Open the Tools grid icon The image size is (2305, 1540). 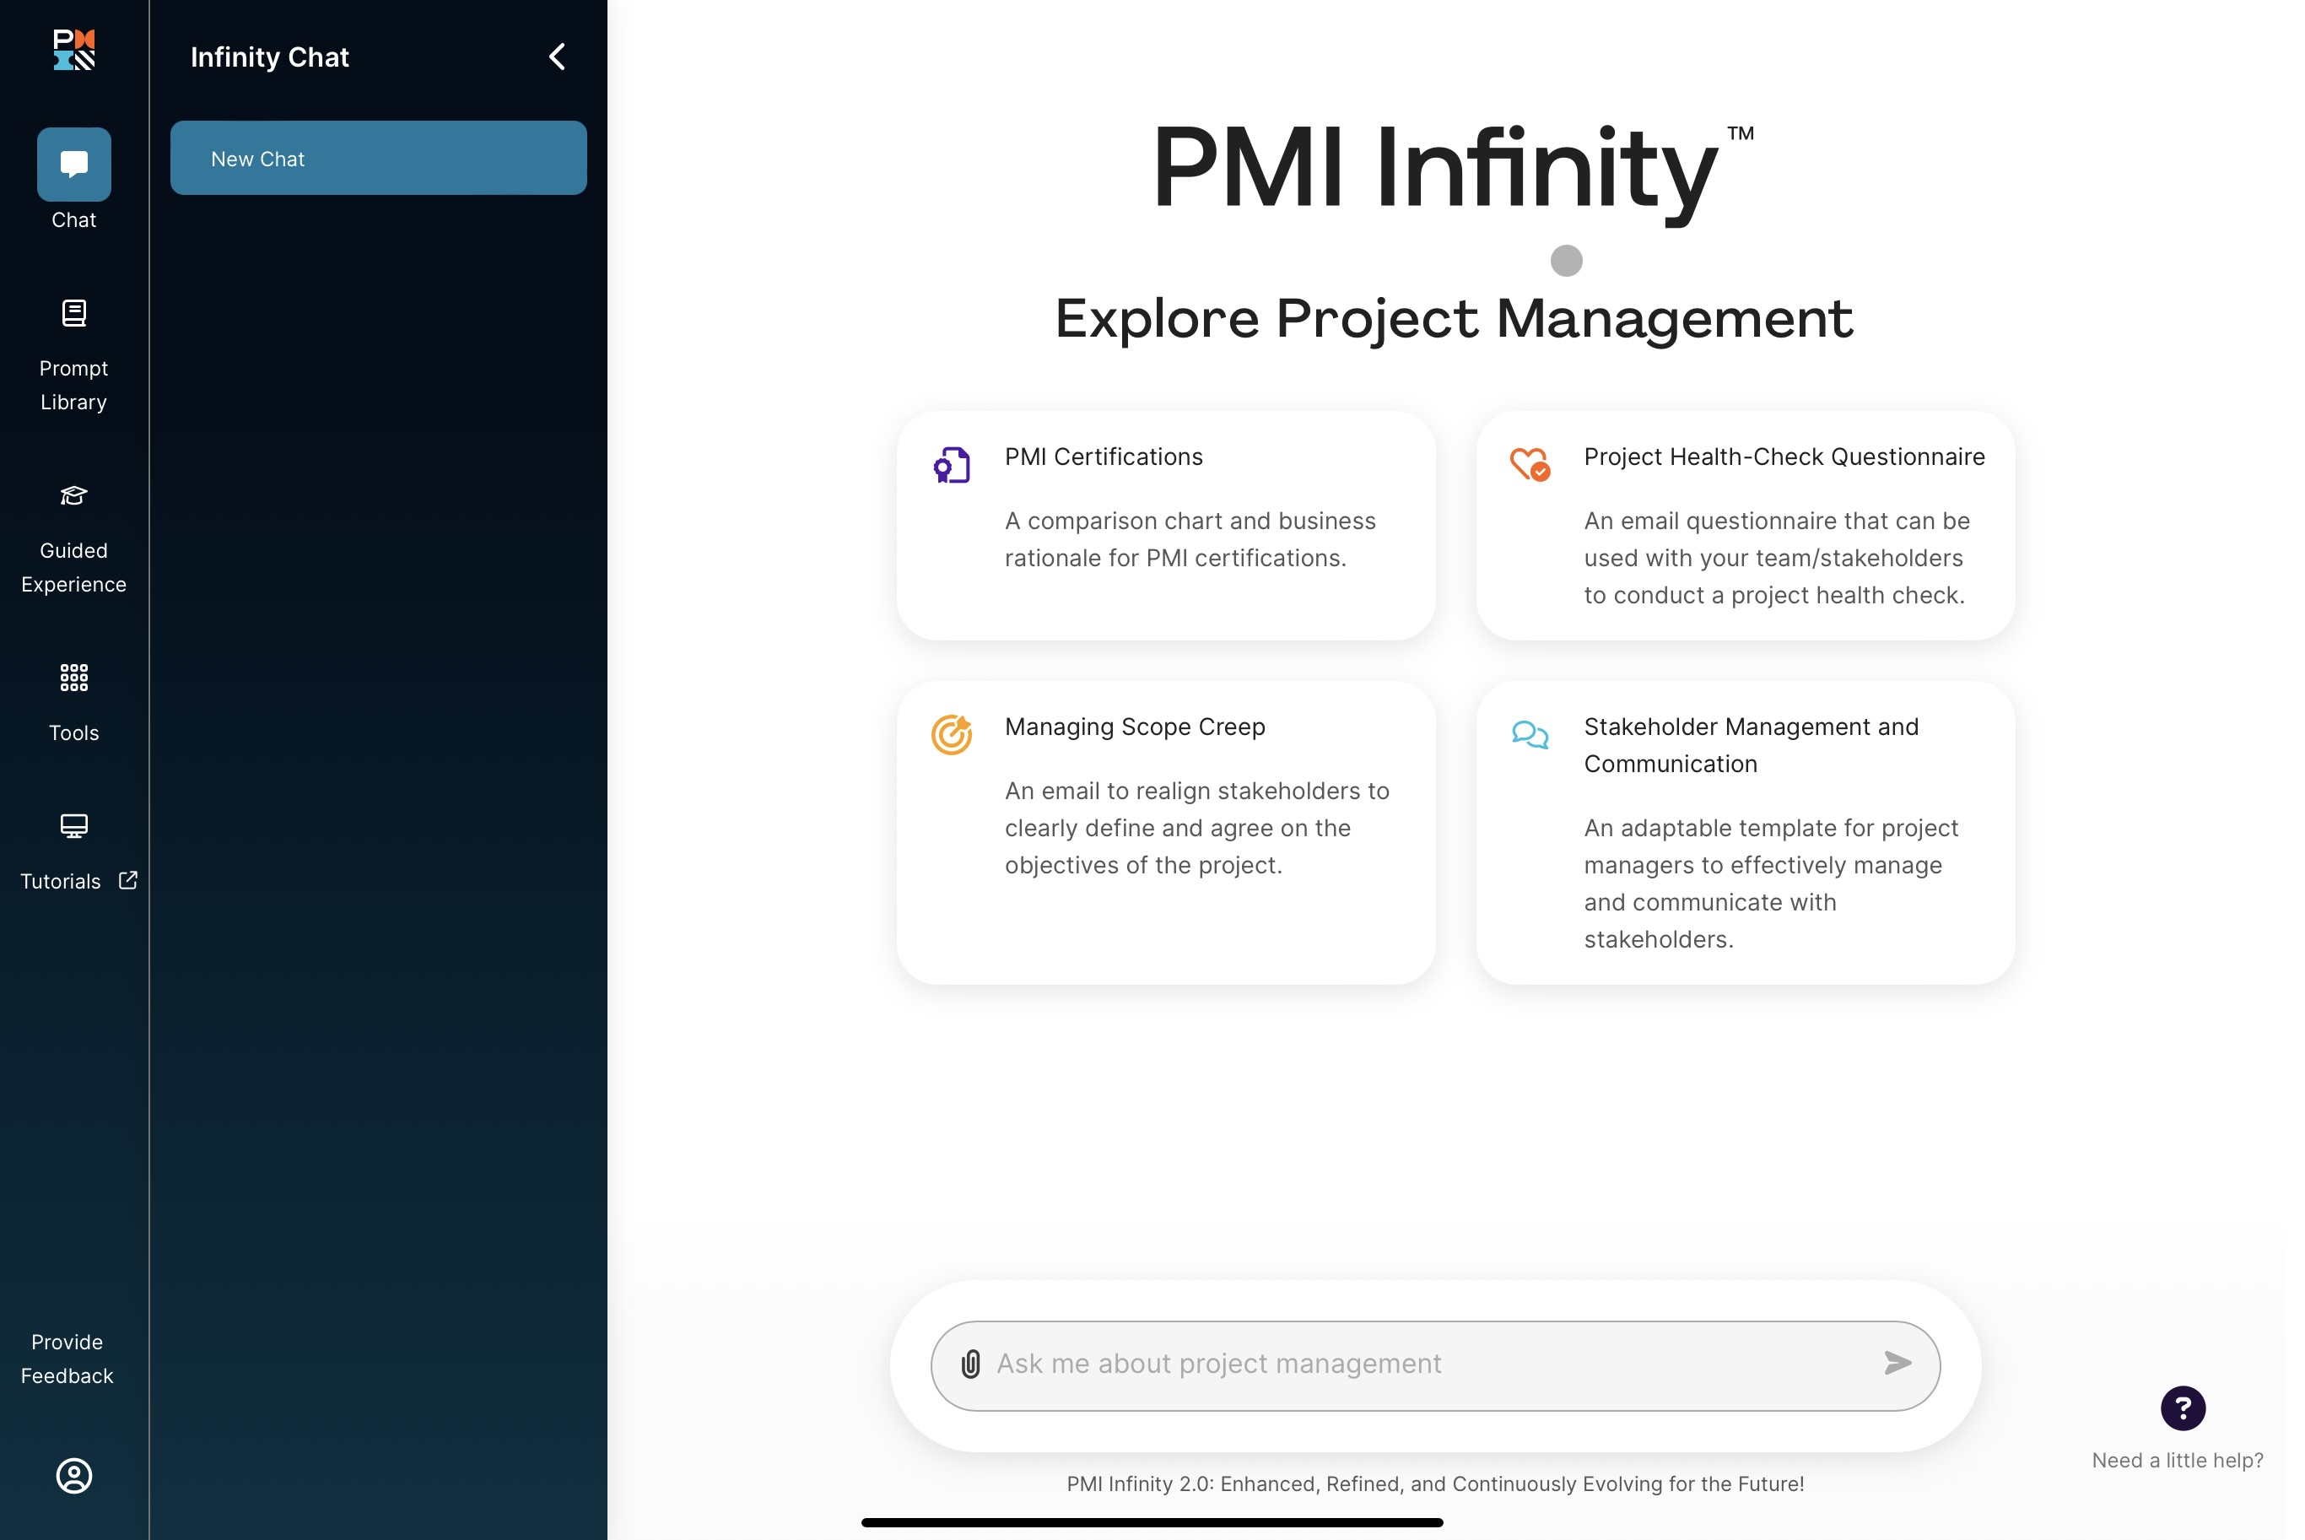point(73,678)
